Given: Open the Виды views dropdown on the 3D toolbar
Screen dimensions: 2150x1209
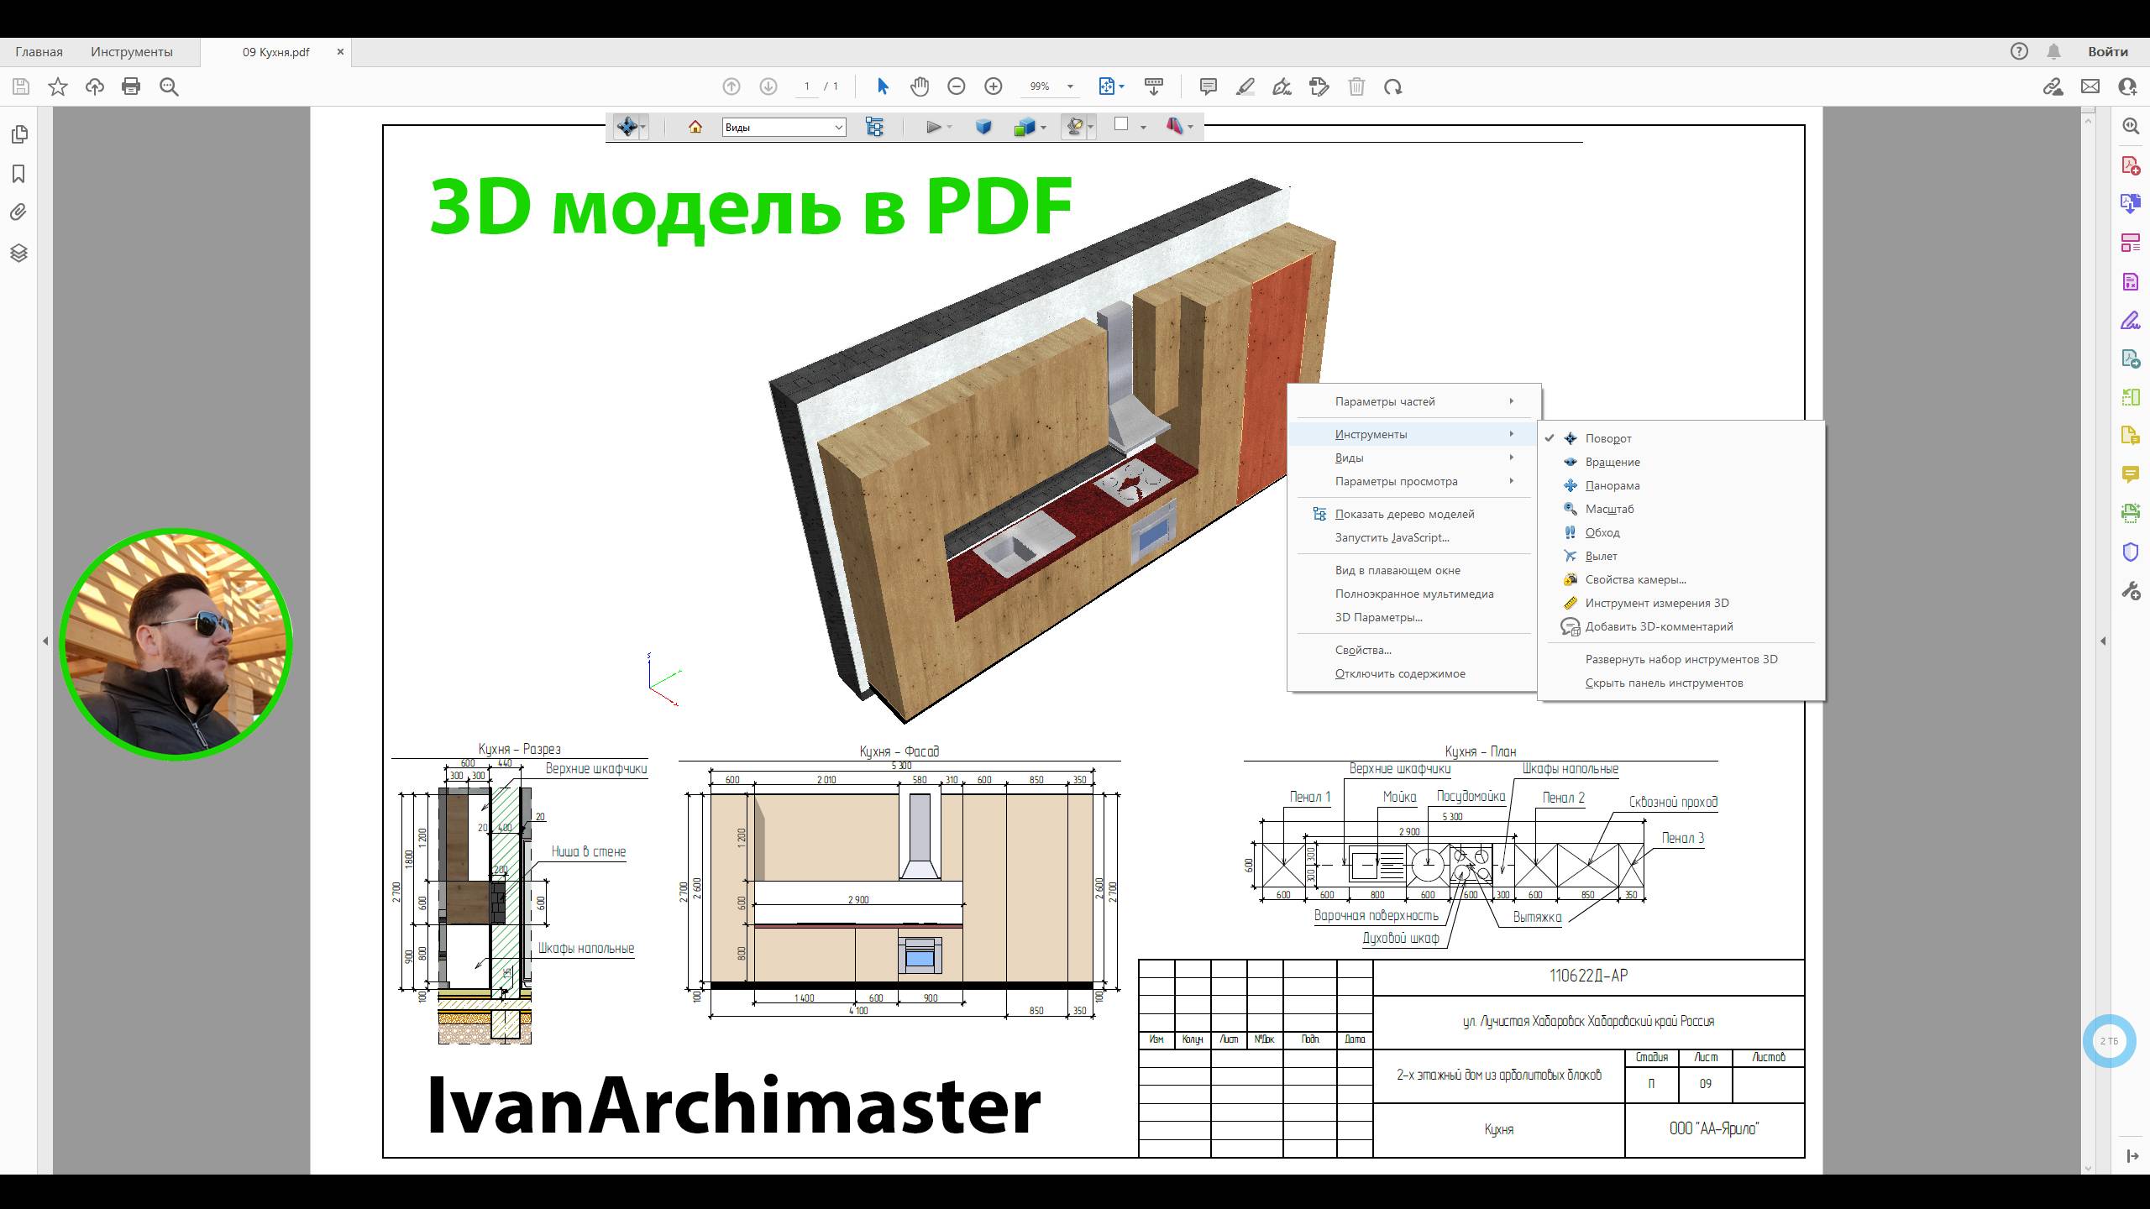Looking at the screenshot, I should click(x=838, y=127).
